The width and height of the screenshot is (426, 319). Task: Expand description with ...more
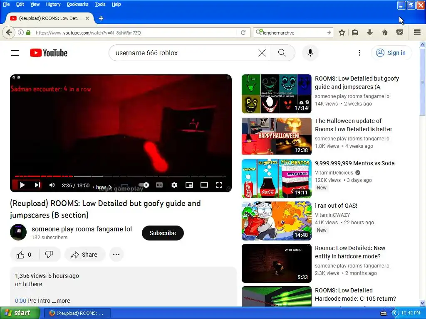[61, 301]
